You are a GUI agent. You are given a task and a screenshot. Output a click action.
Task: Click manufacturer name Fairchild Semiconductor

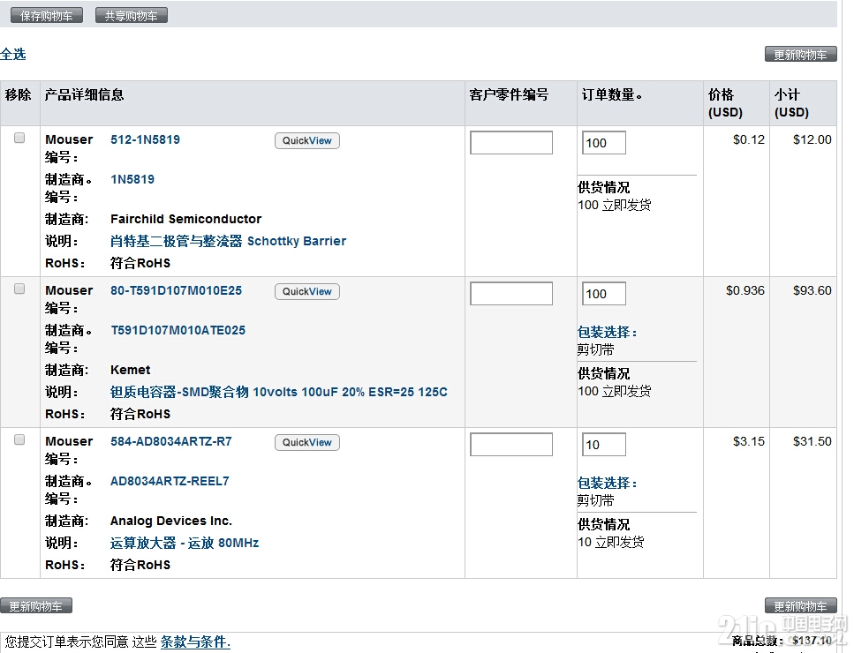[185, 219]
